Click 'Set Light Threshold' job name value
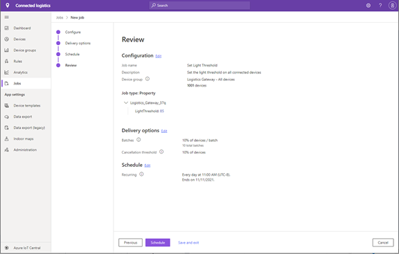Screen dimensions: 399x254 coord(202,65)
